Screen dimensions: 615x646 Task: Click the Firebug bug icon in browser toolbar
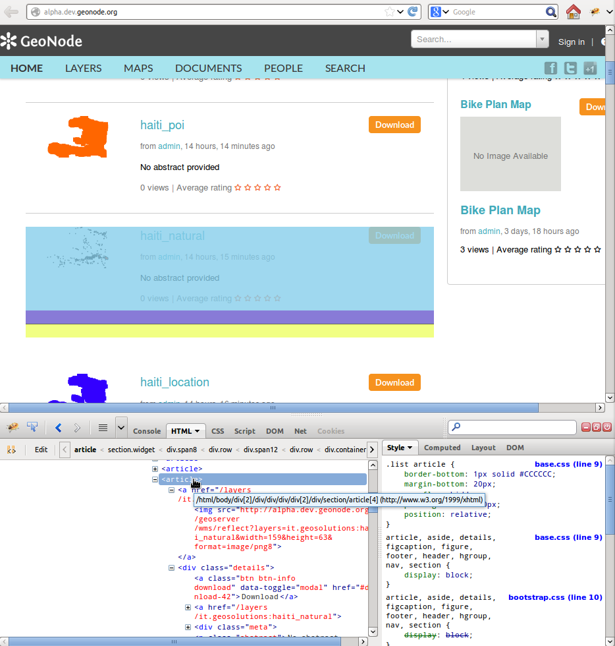pyautogui.click(x=595, y=12)
